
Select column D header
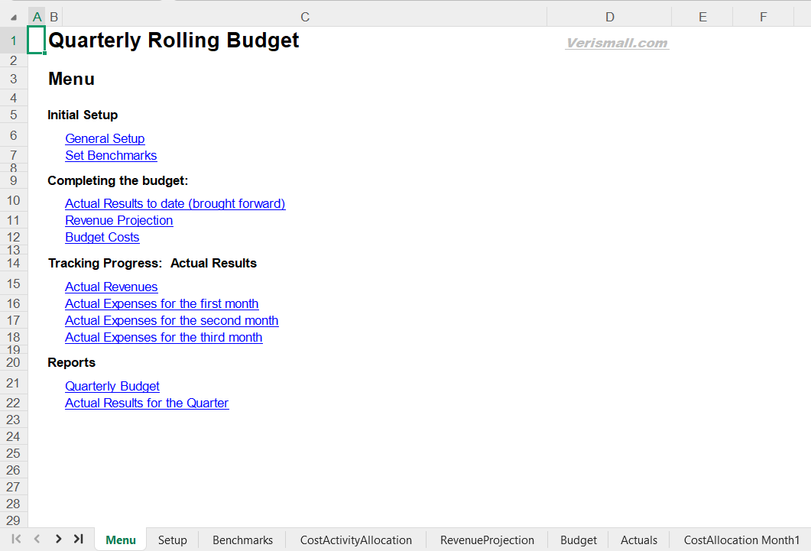[x=609, y=17]
